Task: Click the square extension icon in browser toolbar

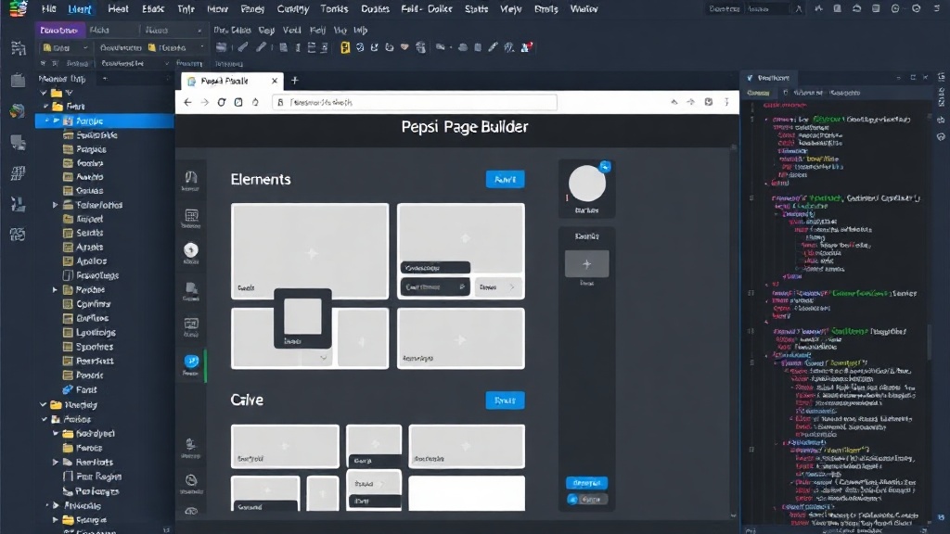Action: pyautogui.click(x=708, y=102)
